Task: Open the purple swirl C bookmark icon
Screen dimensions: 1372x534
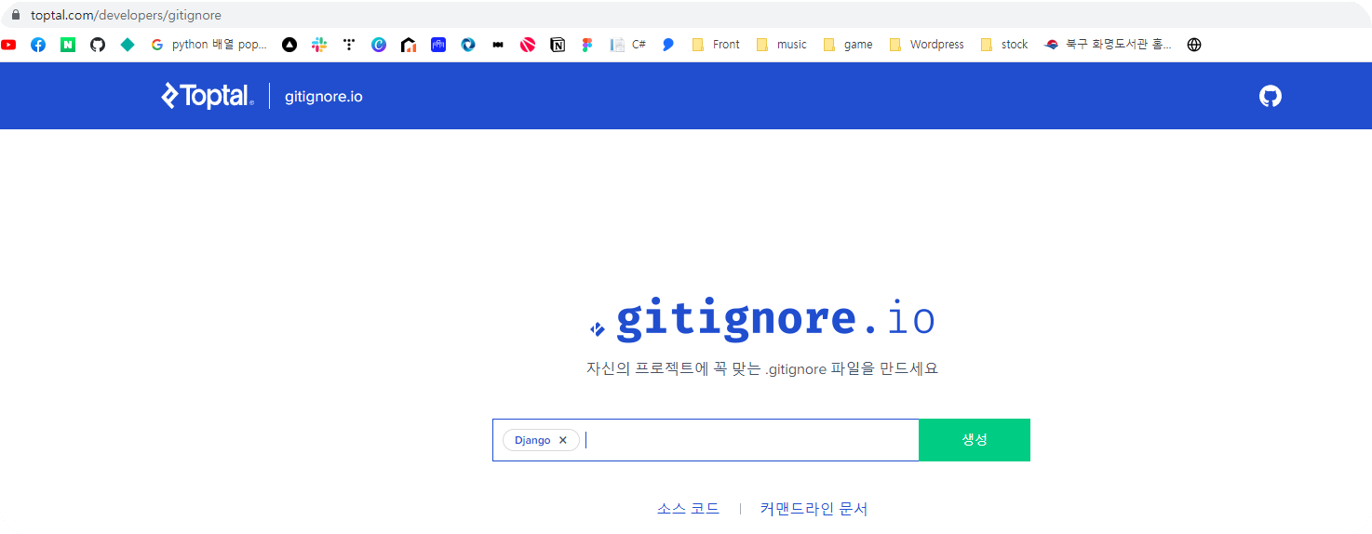Action: coord(379,45)
